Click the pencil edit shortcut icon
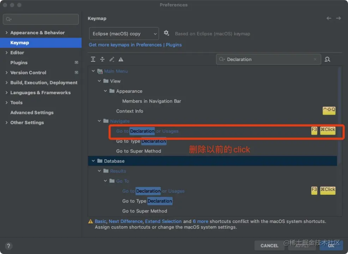The image size is (348, 254). pyautogui.click(x=112, y=59)
